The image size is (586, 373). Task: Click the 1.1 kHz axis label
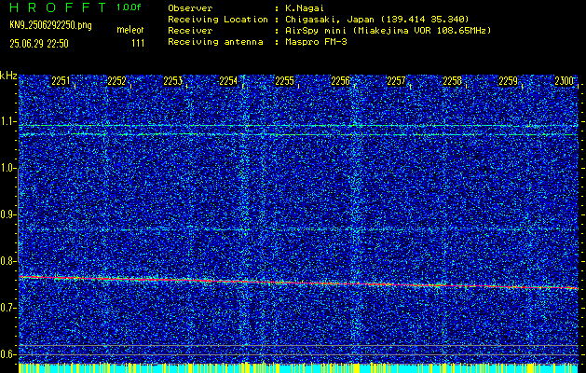pos(7,121)
